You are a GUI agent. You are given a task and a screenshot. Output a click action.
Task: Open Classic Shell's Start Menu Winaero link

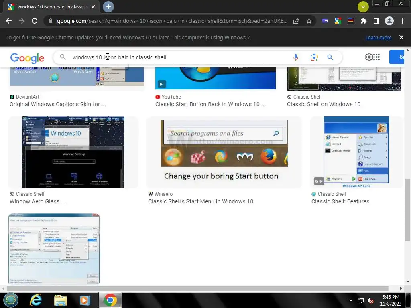tap(201, 201)
